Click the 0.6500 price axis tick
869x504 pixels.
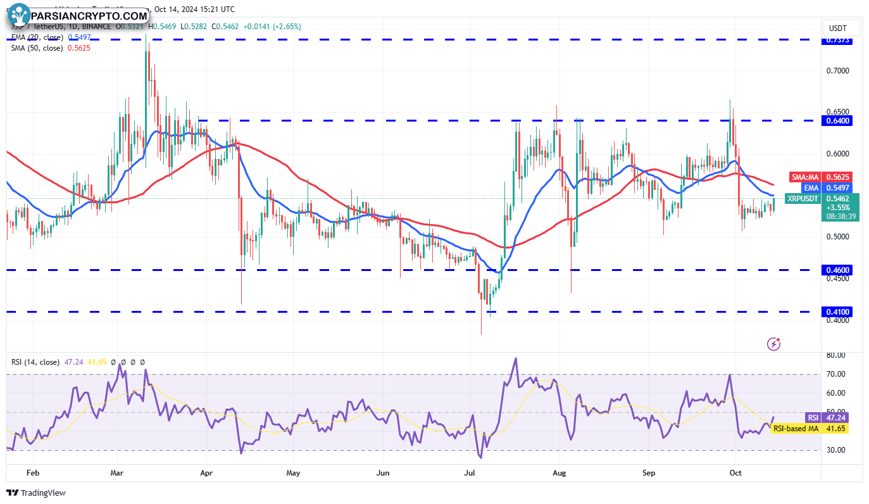coord(838,112)
